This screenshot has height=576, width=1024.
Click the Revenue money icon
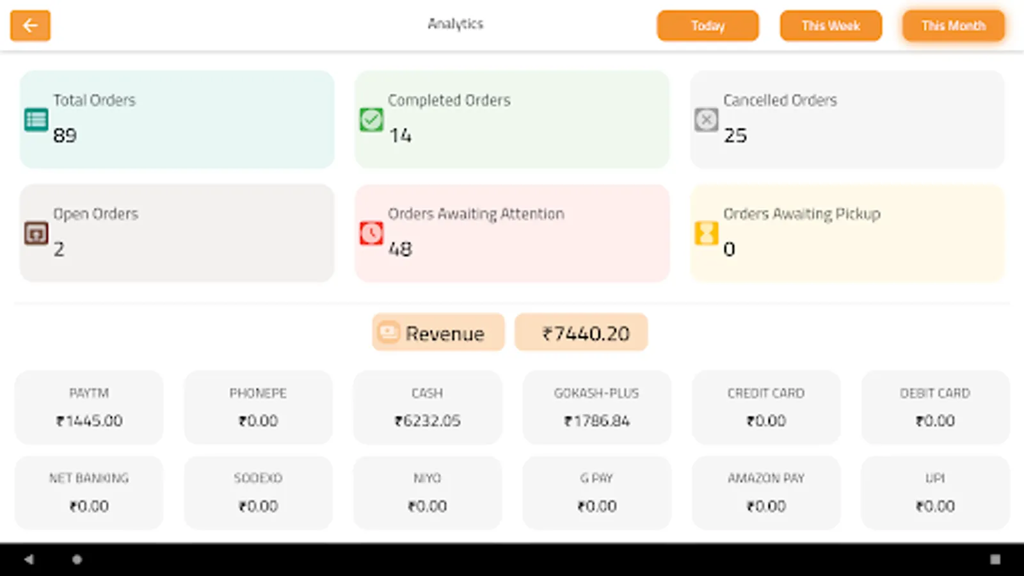pos(388,332)
